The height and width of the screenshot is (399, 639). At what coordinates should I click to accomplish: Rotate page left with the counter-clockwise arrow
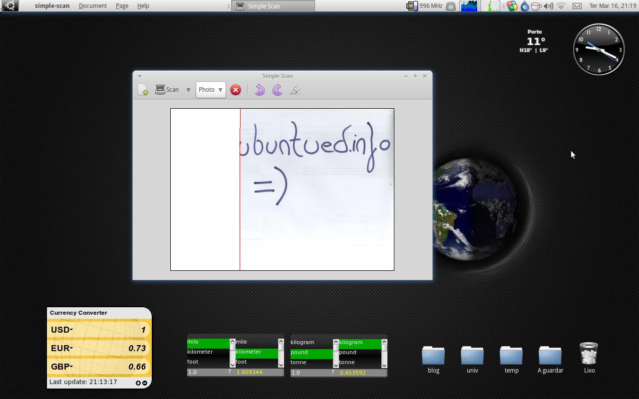point(260,90)
